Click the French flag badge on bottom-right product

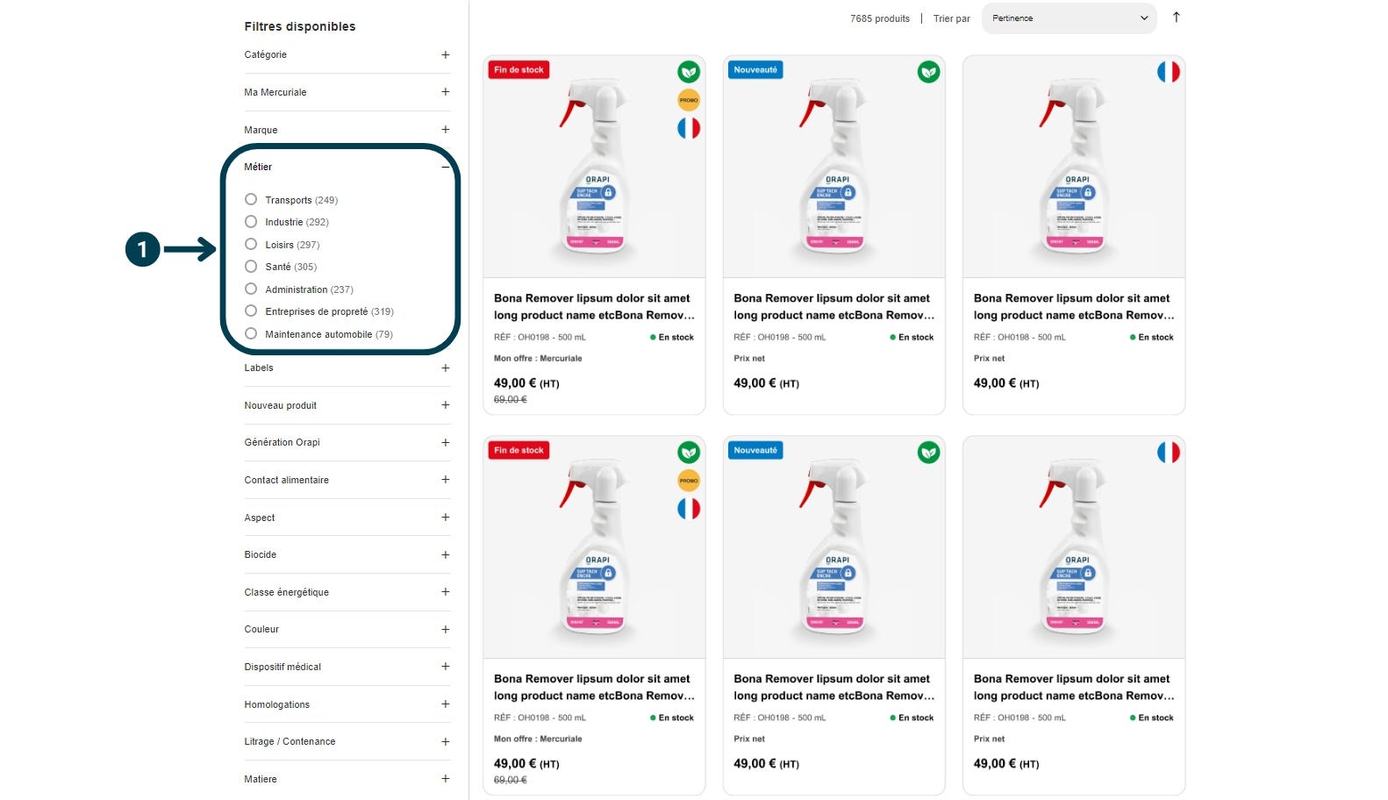[x=1168, y=453]
